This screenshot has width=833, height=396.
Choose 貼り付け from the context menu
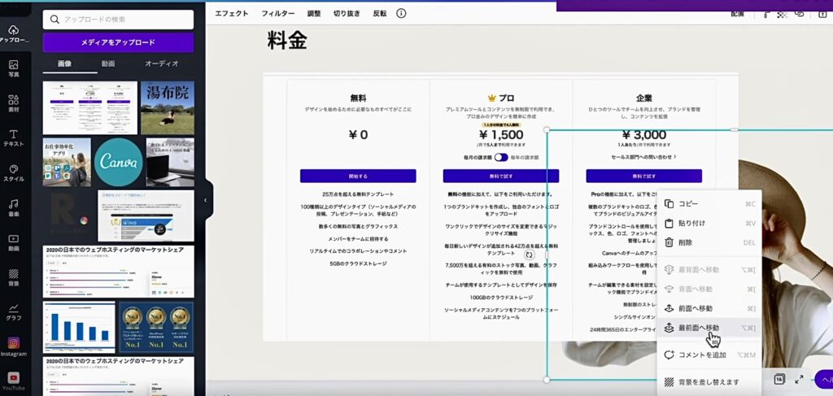[709, 223]
